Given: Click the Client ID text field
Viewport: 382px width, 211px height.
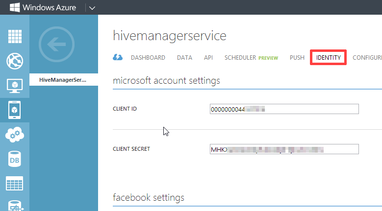Looking at the screenshot, I should click(x=284, y=109).
